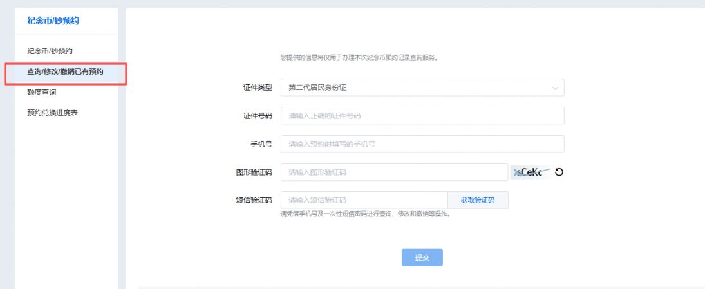Open the 证件类型 dropdown
The image size is (705, 289).
(422, 88)
